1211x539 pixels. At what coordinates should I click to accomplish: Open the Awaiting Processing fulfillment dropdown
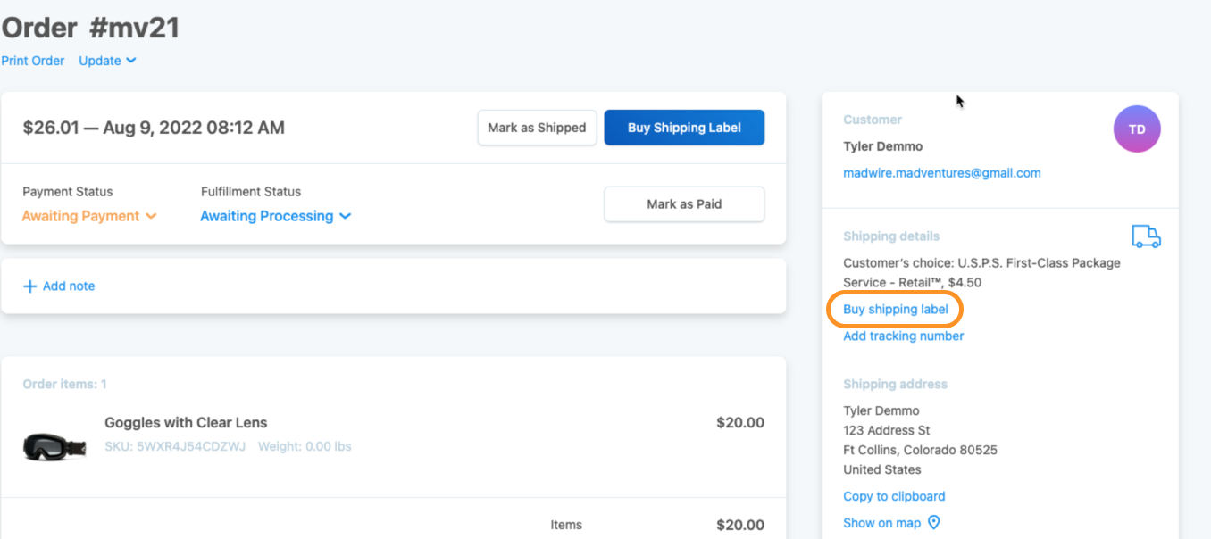275,216
